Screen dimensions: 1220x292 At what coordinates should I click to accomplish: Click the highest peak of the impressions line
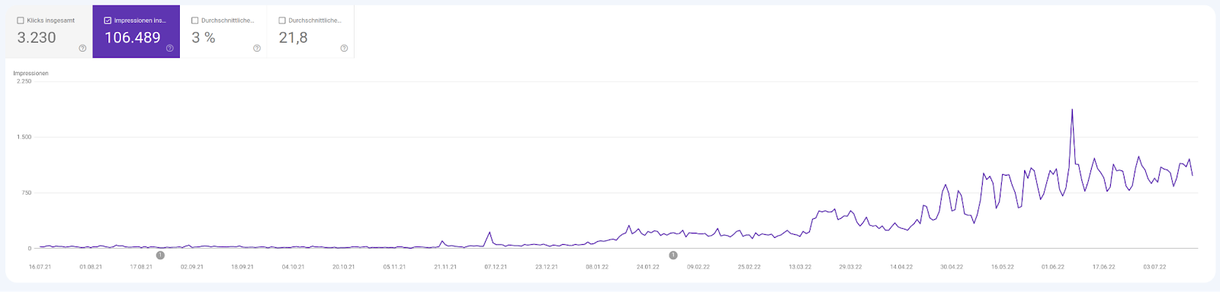(x=1072, y=109)
